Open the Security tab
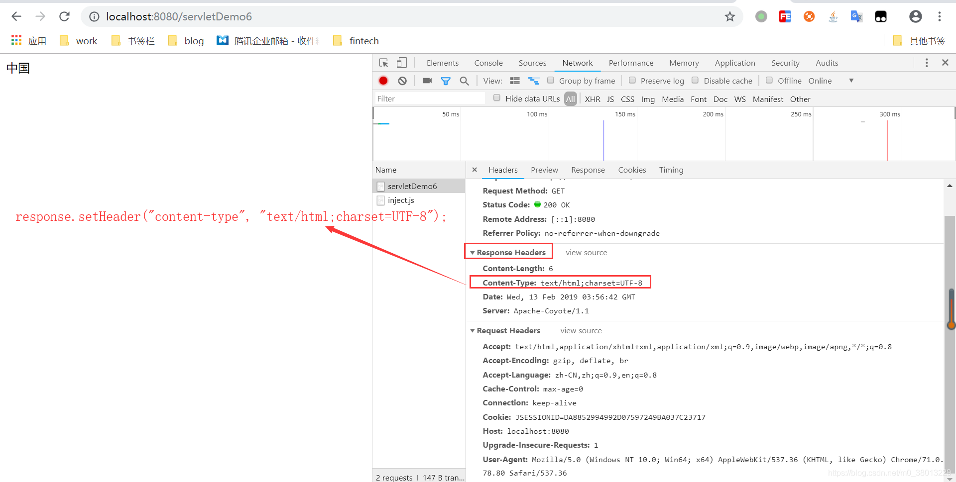 tap(785, 63)
